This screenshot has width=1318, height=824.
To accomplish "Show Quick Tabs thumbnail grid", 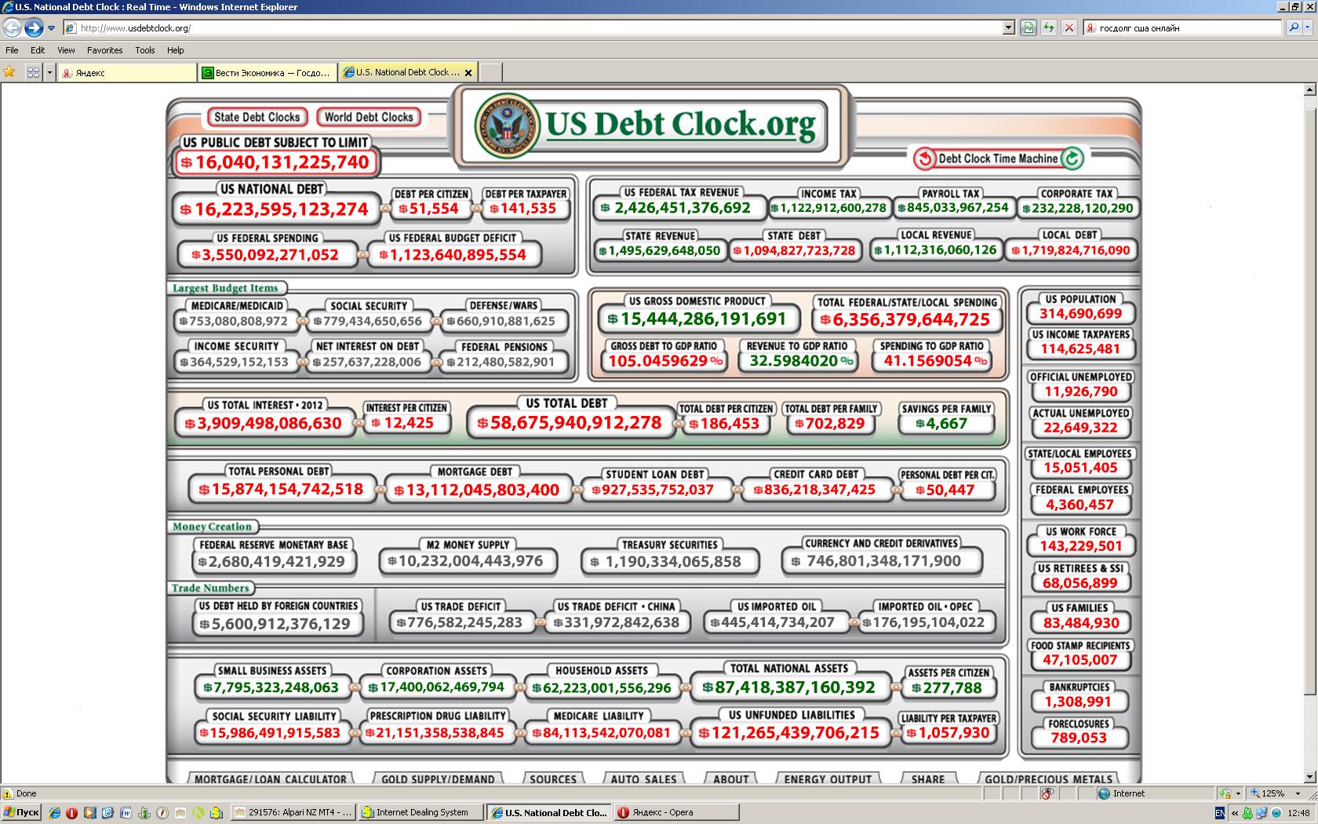I will 33,72.
